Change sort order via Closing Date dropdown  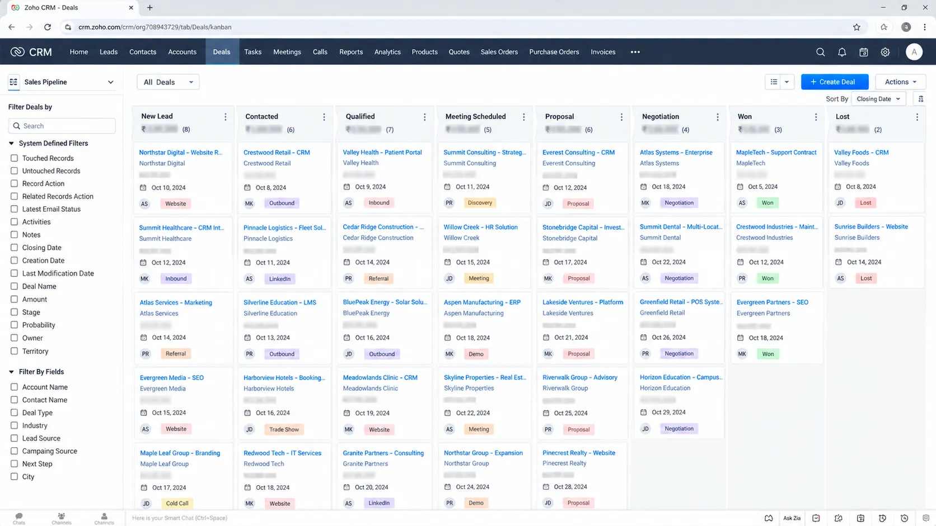point(878,99)
